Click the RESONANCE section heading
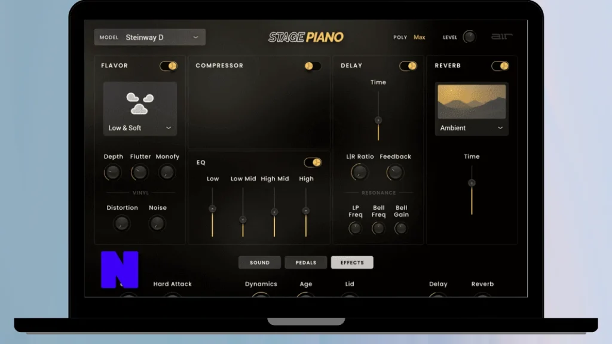 [378, 193]
